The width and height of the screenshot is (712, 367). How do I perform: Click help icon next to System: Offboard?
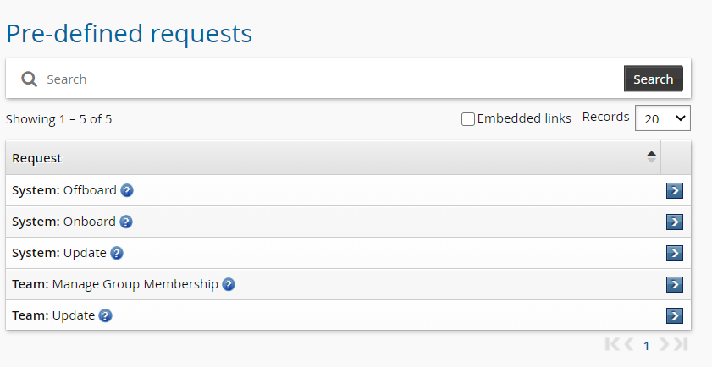coord(127,190)
